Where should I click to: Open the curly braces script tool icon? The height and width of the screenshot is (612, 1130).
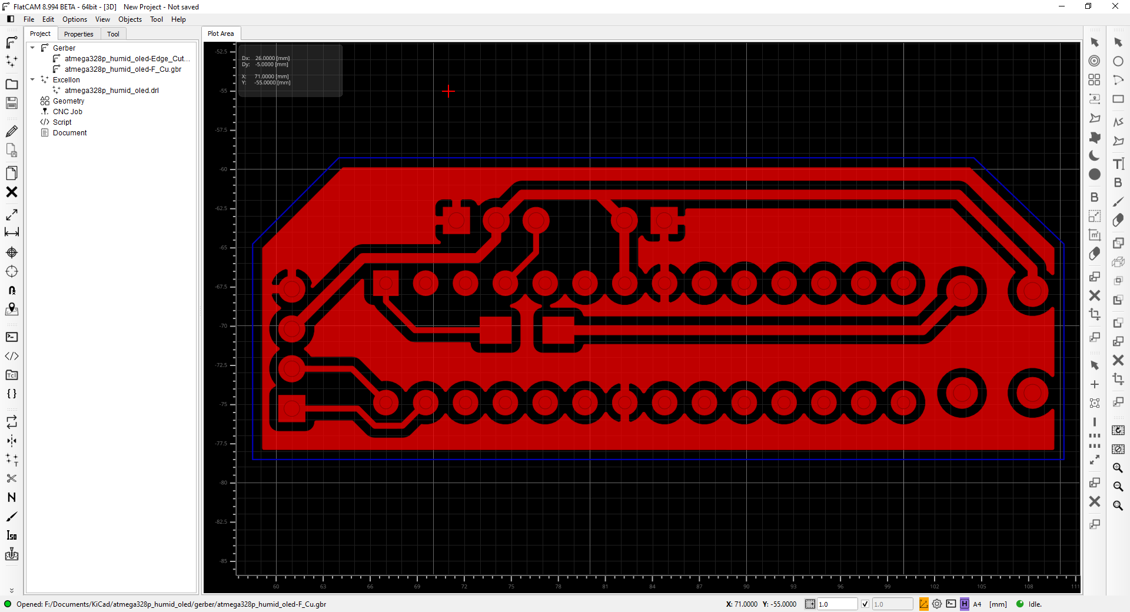pos(12,394)
